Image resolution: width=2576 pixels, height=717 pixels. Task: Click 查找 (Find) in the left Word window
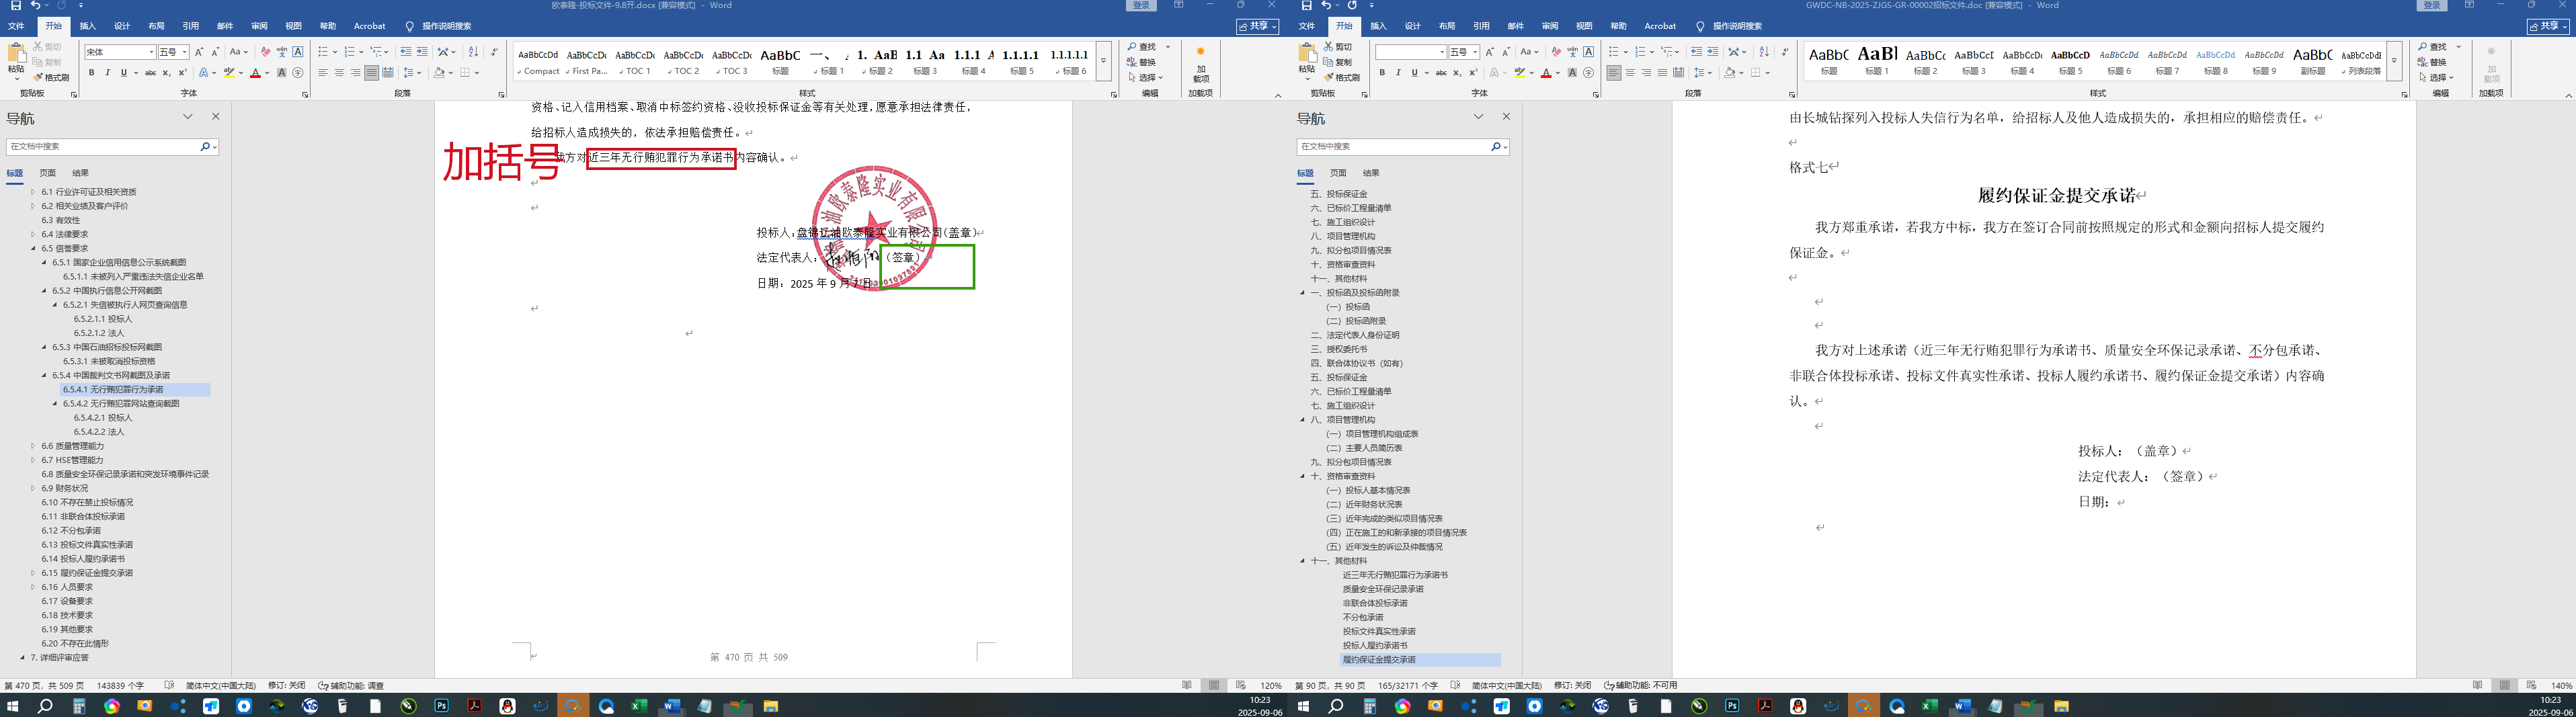pyautogui.click(x=1142, y=47)
